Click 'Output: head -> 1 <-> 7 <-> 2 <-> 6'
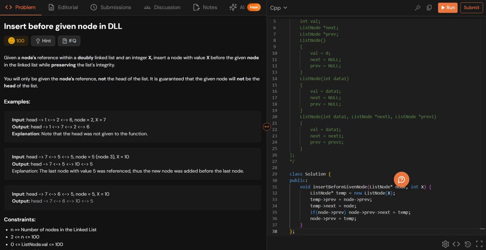The image size is (486, 250). (x=51, y=127)
